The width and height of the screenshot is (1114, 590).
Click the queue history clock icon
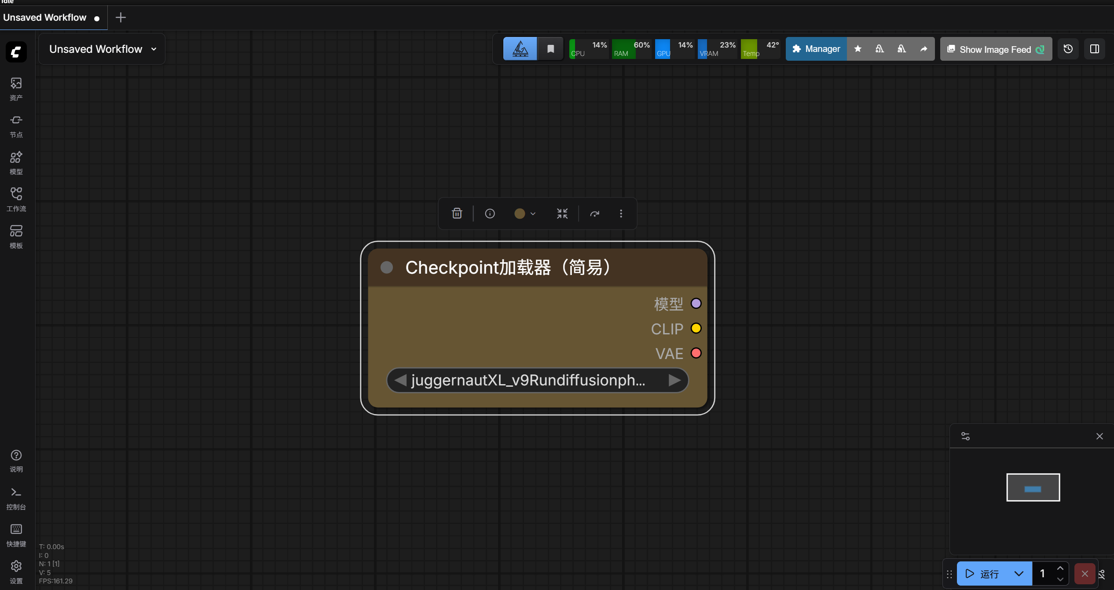(x=1068, y=49)
